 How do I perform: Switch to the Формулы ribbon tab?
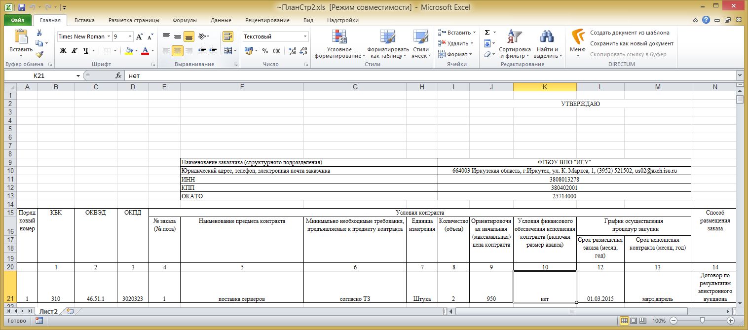point(185,20)
